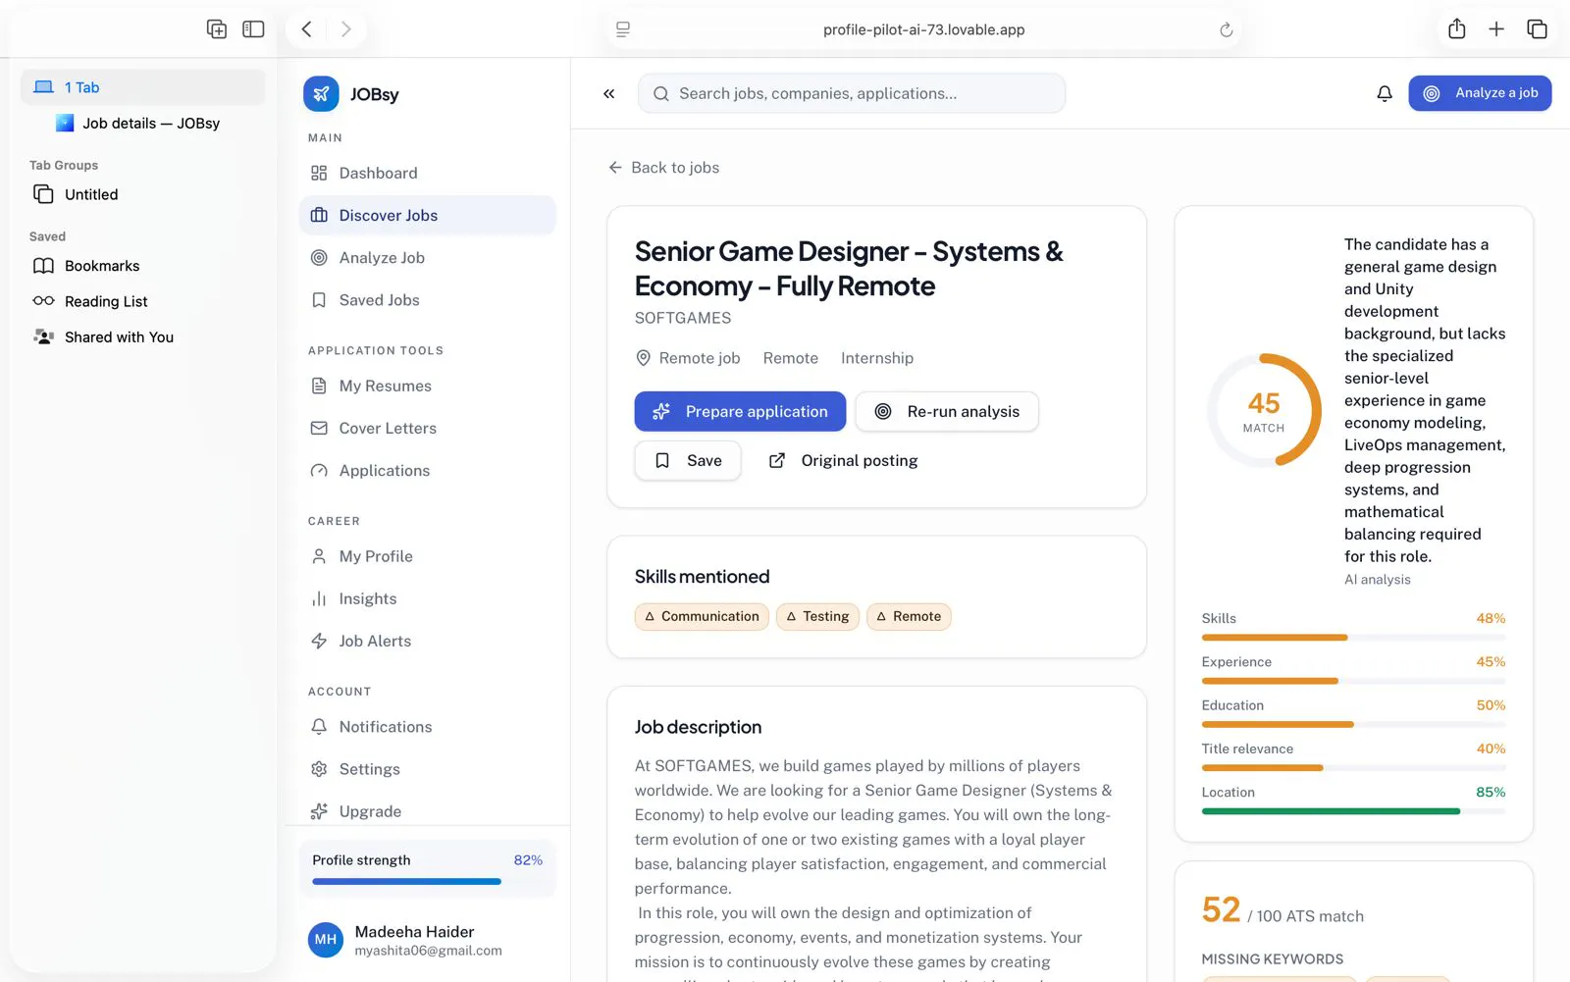The height and width of the screenshot is (982, 1570).
Task: Click the SOFTGAMES company name
Action: coord(683,318)
